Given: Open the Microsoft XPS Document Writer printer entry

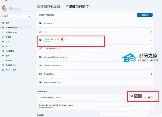Looking at the screenshot, I should [x=56, y=57].
